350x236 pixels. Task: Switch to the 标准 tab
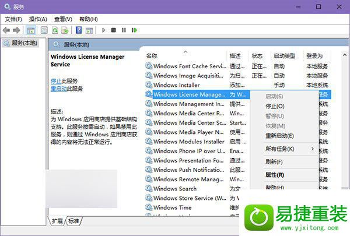click(73, 221)
